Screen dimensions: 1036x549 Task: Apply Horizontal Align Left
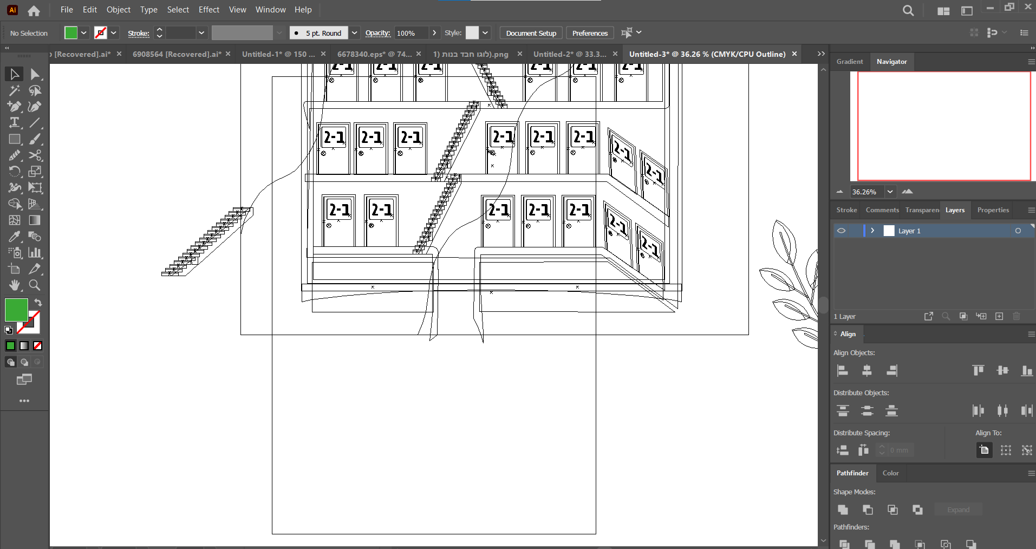tap(843, 370)
